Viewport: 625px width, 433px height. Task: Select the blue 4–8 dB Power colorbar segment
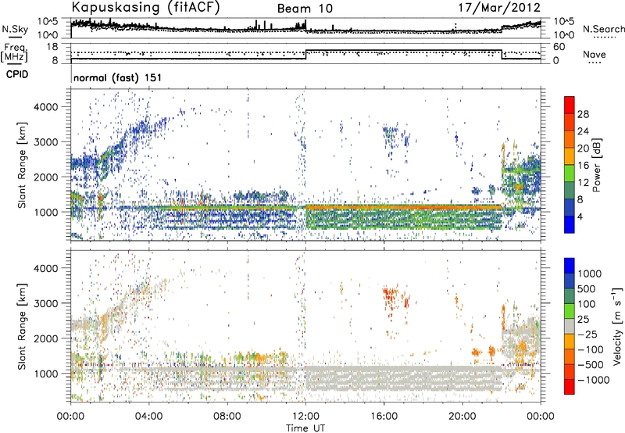(570, 208)
